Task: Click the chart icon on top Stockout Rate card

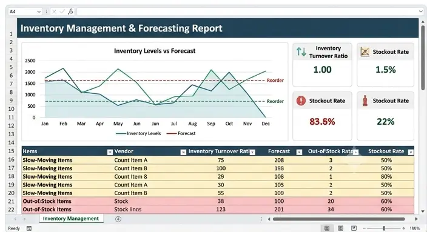Action: point(365,51)
